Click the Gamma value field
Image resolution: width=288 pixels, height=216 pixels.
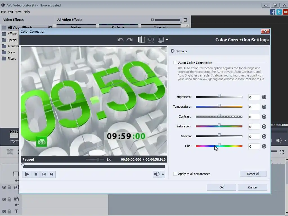(x=254, y=136)
